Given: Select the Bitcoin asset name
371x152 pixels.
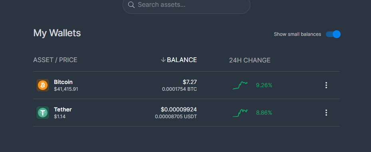Looking at the screenshot, I should [x=63, y=82].
